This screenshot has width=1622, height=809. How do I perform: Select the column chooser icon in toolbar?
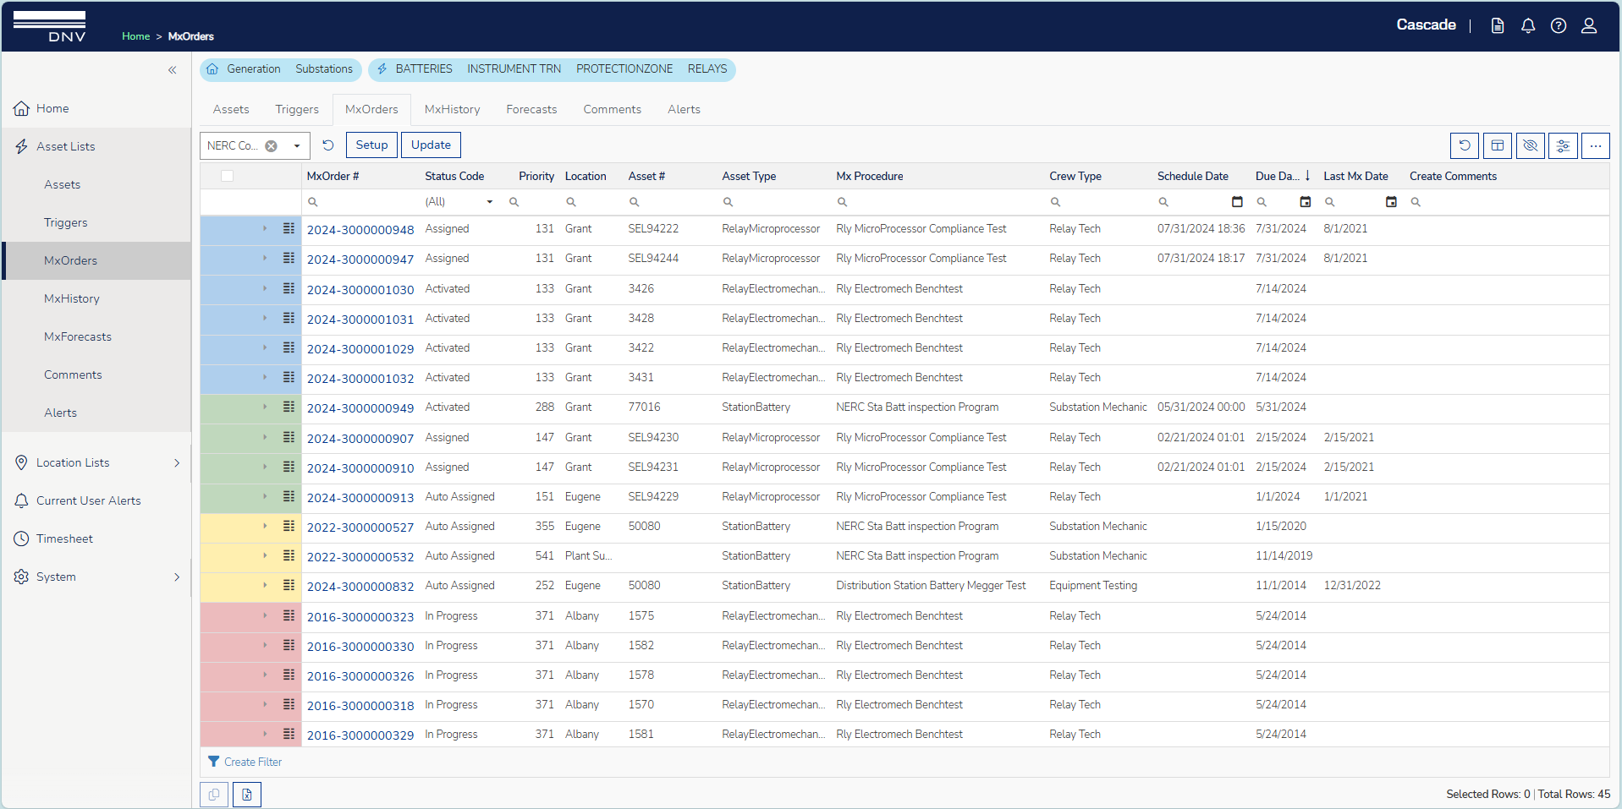(1497, 145)
